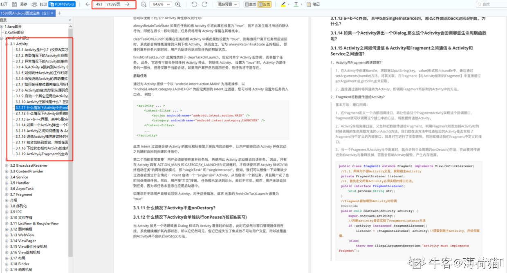Select outline item 3.1.5 如何统计Activity
507x273 pixels.
(42, 73)
